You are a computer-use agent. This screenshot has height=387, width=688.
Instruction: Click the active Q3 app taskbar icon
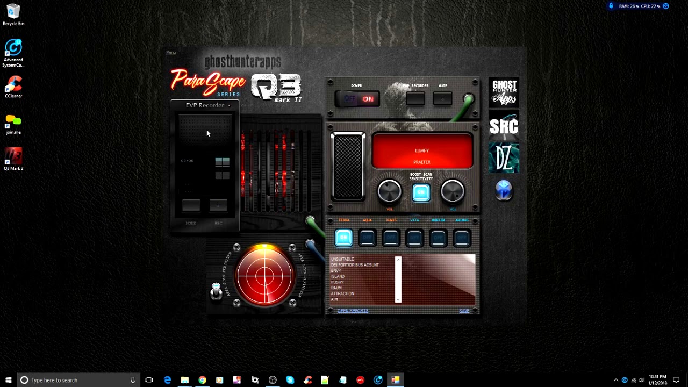(x=395, y=380)
